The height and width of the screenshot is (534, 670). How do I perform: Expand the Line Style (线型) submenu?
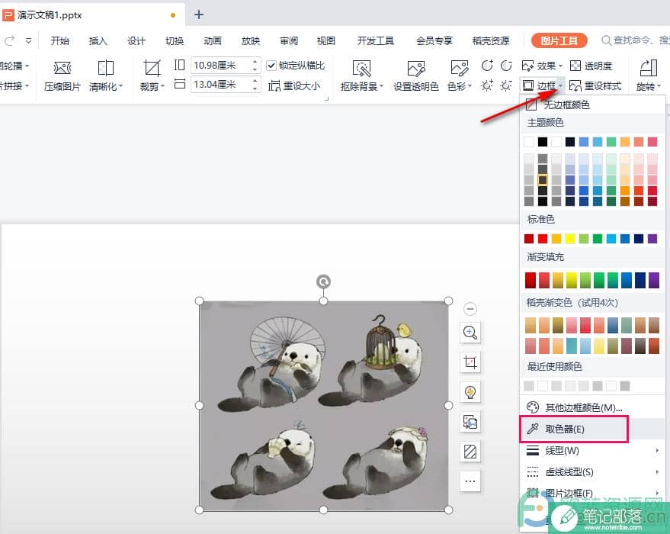(591, 451)
